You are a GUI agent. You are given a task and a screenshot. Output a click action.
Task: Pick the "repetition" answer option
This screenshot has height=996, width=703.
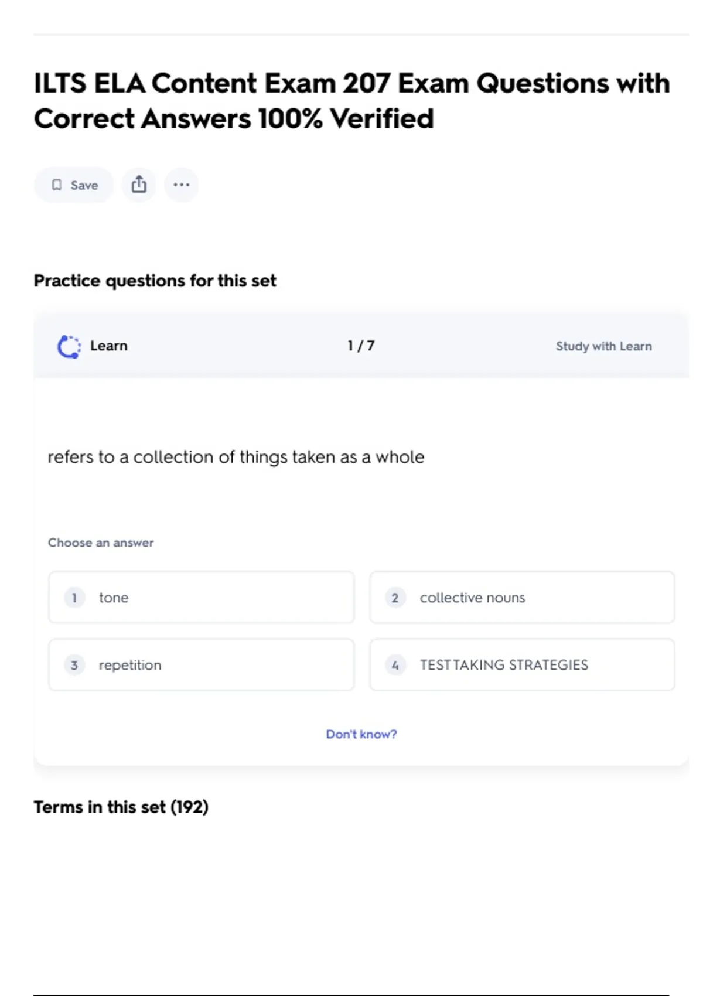pos(201,665)
